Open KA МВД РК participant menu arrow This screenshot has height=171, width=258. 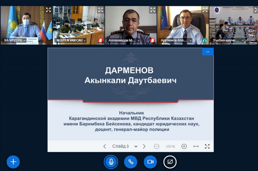point(25,40)
